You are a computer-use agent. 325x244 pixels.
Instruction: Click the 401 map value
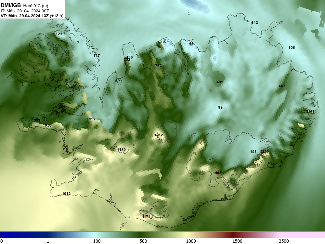click(x=220, y=82)
